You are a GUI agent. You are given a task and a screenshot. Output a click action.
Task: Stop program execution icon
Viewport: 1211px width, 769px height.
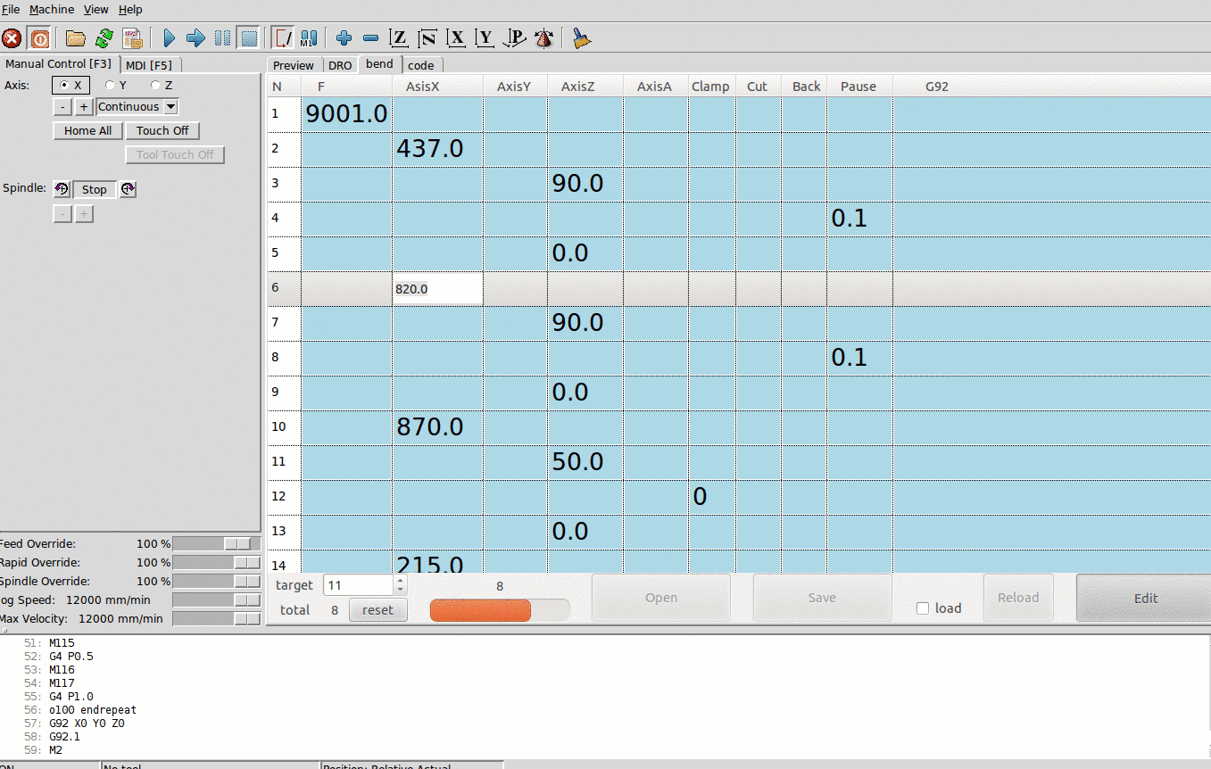(249, 38)
